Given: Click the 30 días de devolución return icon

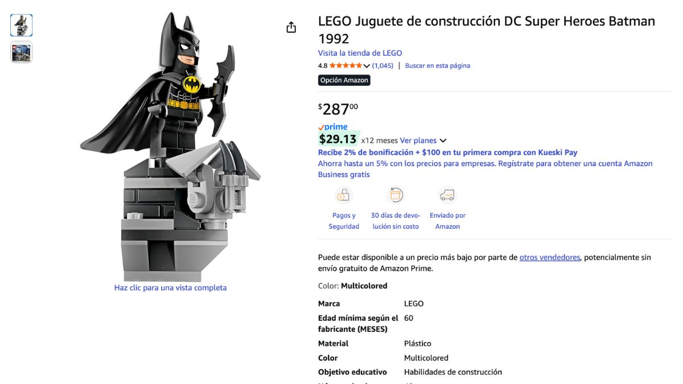Looking at the screenshot, I should coord(395,196).
